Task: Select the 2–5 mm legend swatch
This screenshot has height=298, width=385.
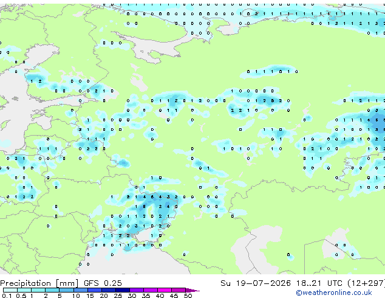Action: (52, 290)
